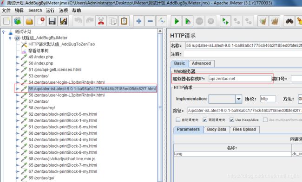Collapse 线程组_AddBugByJMeter node toggle

[10, 38]
